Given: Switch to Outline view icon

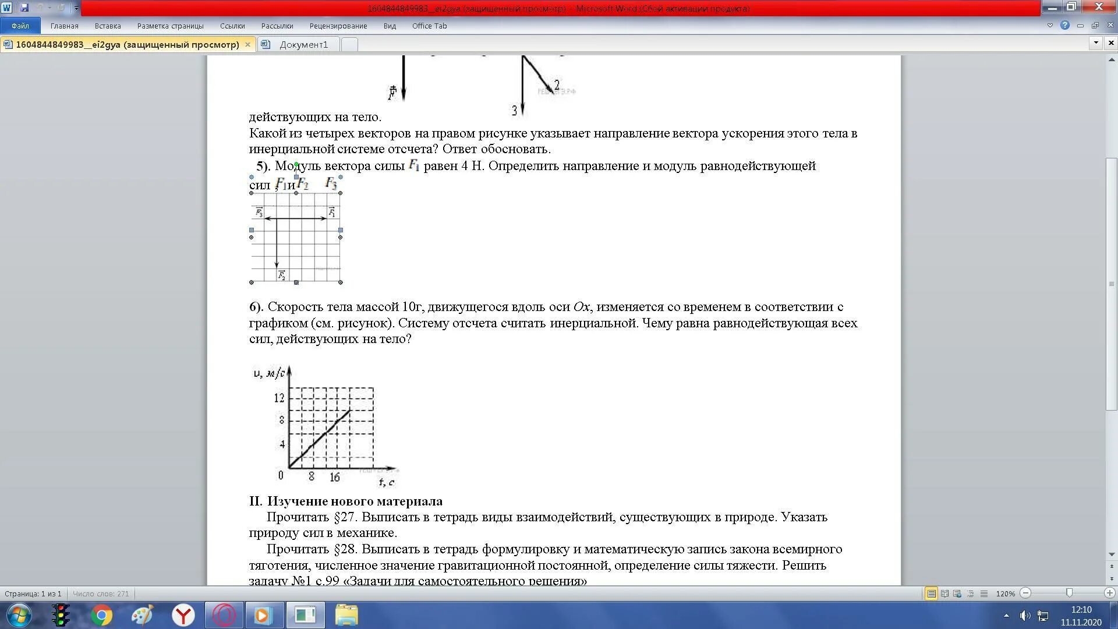Looking at the screenshot, I should [971, 593].
